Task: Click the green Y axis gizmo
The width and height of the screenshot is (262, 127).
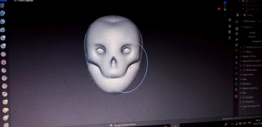Action: coord(225,10)
